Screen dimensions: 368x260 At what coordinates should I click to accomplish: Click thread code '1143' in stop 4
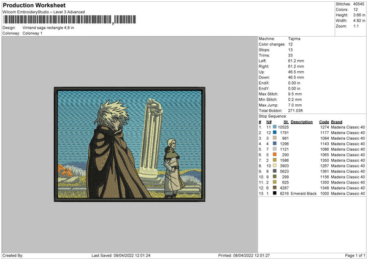click(324, 144)
